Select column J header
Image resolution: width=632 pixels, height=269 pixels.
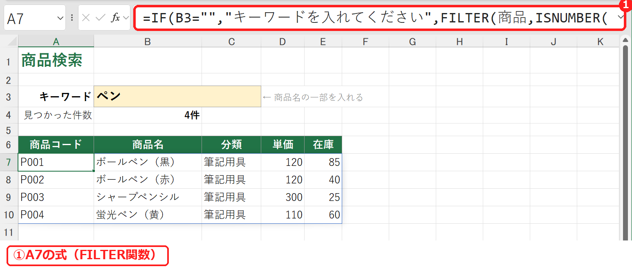[x=554, y=41]
